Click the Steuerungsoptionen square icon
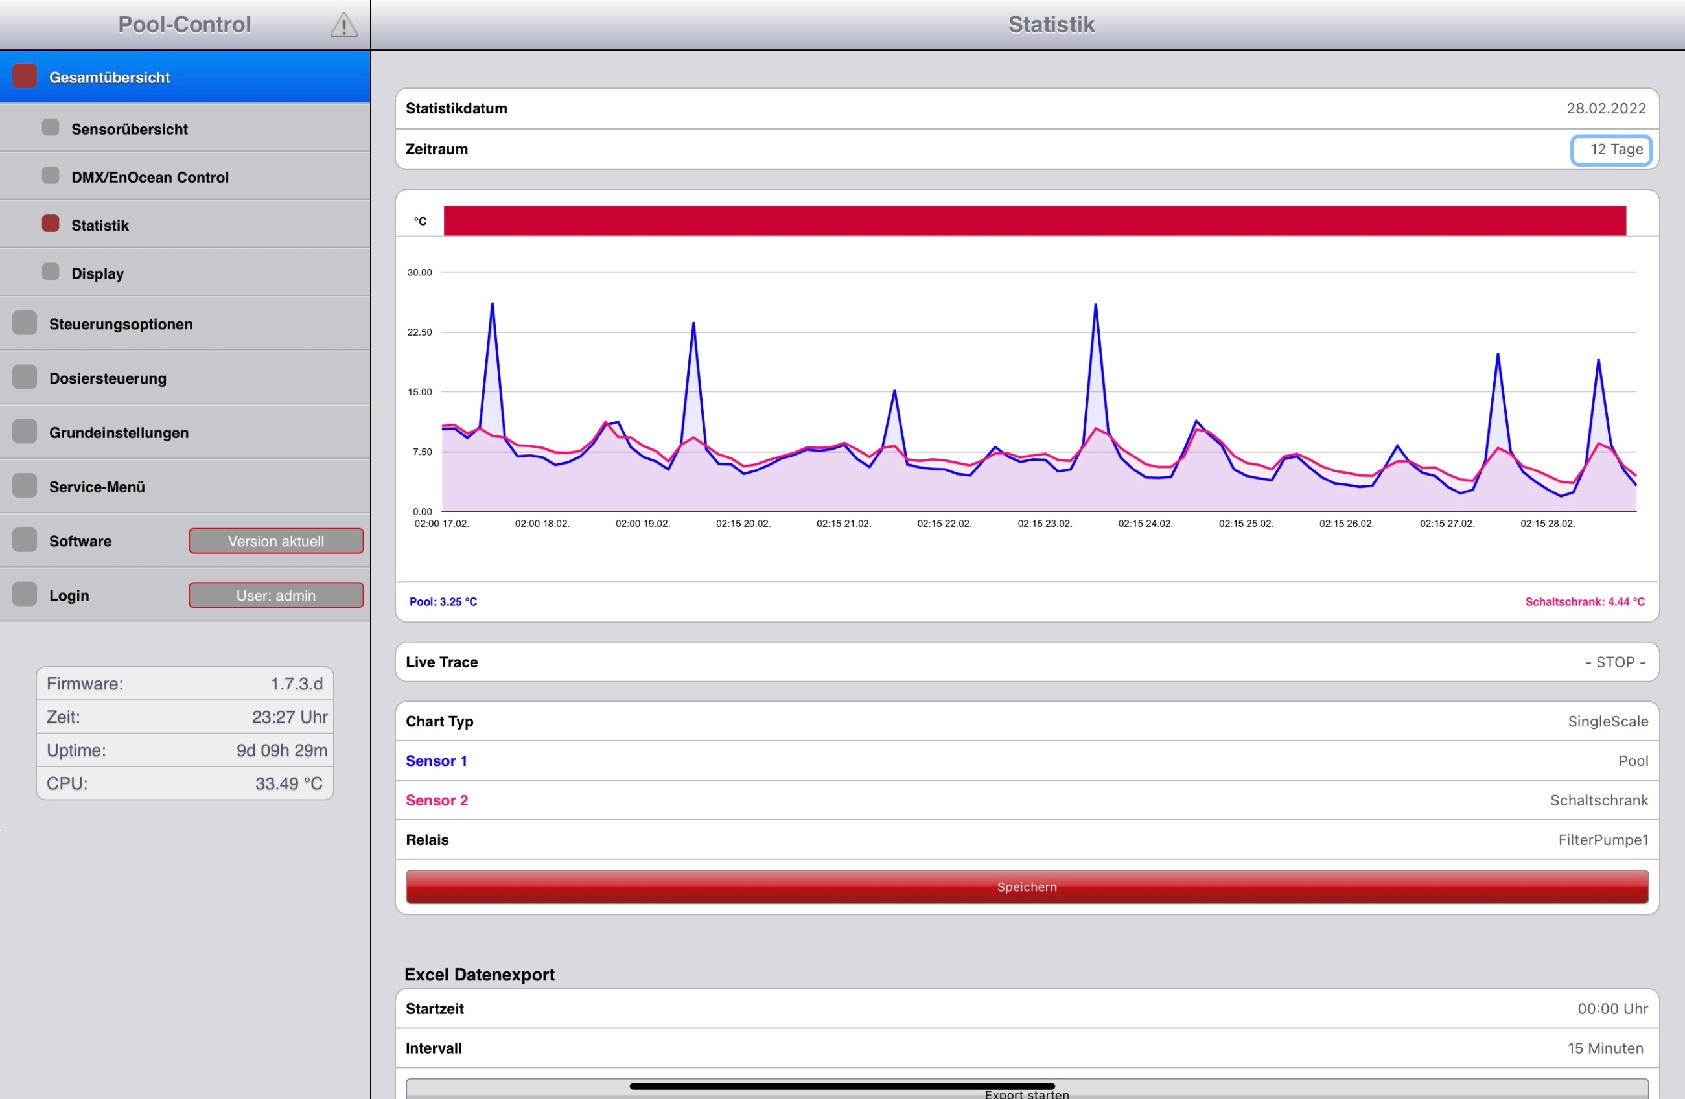This screenshot has width=1685, height=1099. 25,323
